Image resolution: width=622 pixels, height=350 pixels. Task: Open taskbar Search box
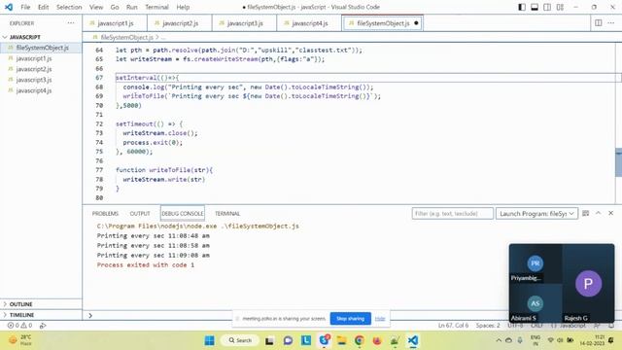(x=240, y=340)
